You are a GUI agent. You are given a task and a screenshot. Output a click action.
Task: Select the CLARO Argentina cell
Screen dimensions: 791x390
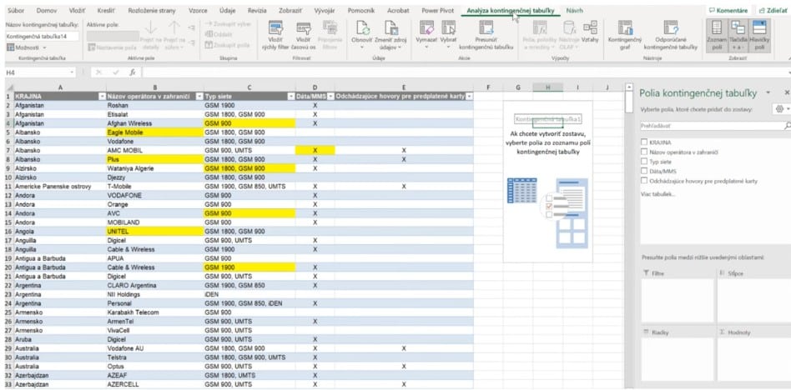point(154,285)
